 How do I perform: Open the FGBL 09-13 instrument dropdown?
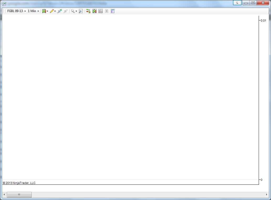click(x=17, y=11)
